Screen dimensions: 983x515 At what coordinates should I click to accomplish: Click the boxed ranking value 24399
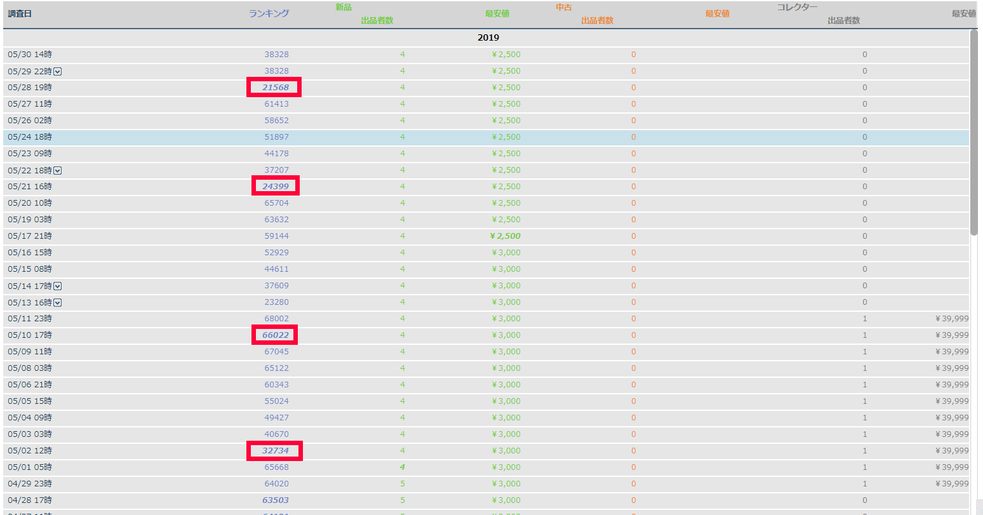coord(275,187)
